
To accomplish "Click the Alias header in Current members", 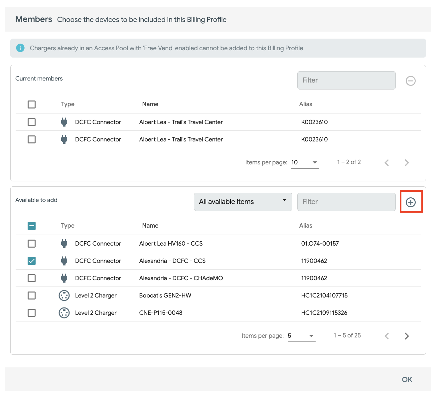I will coord(306,104).
